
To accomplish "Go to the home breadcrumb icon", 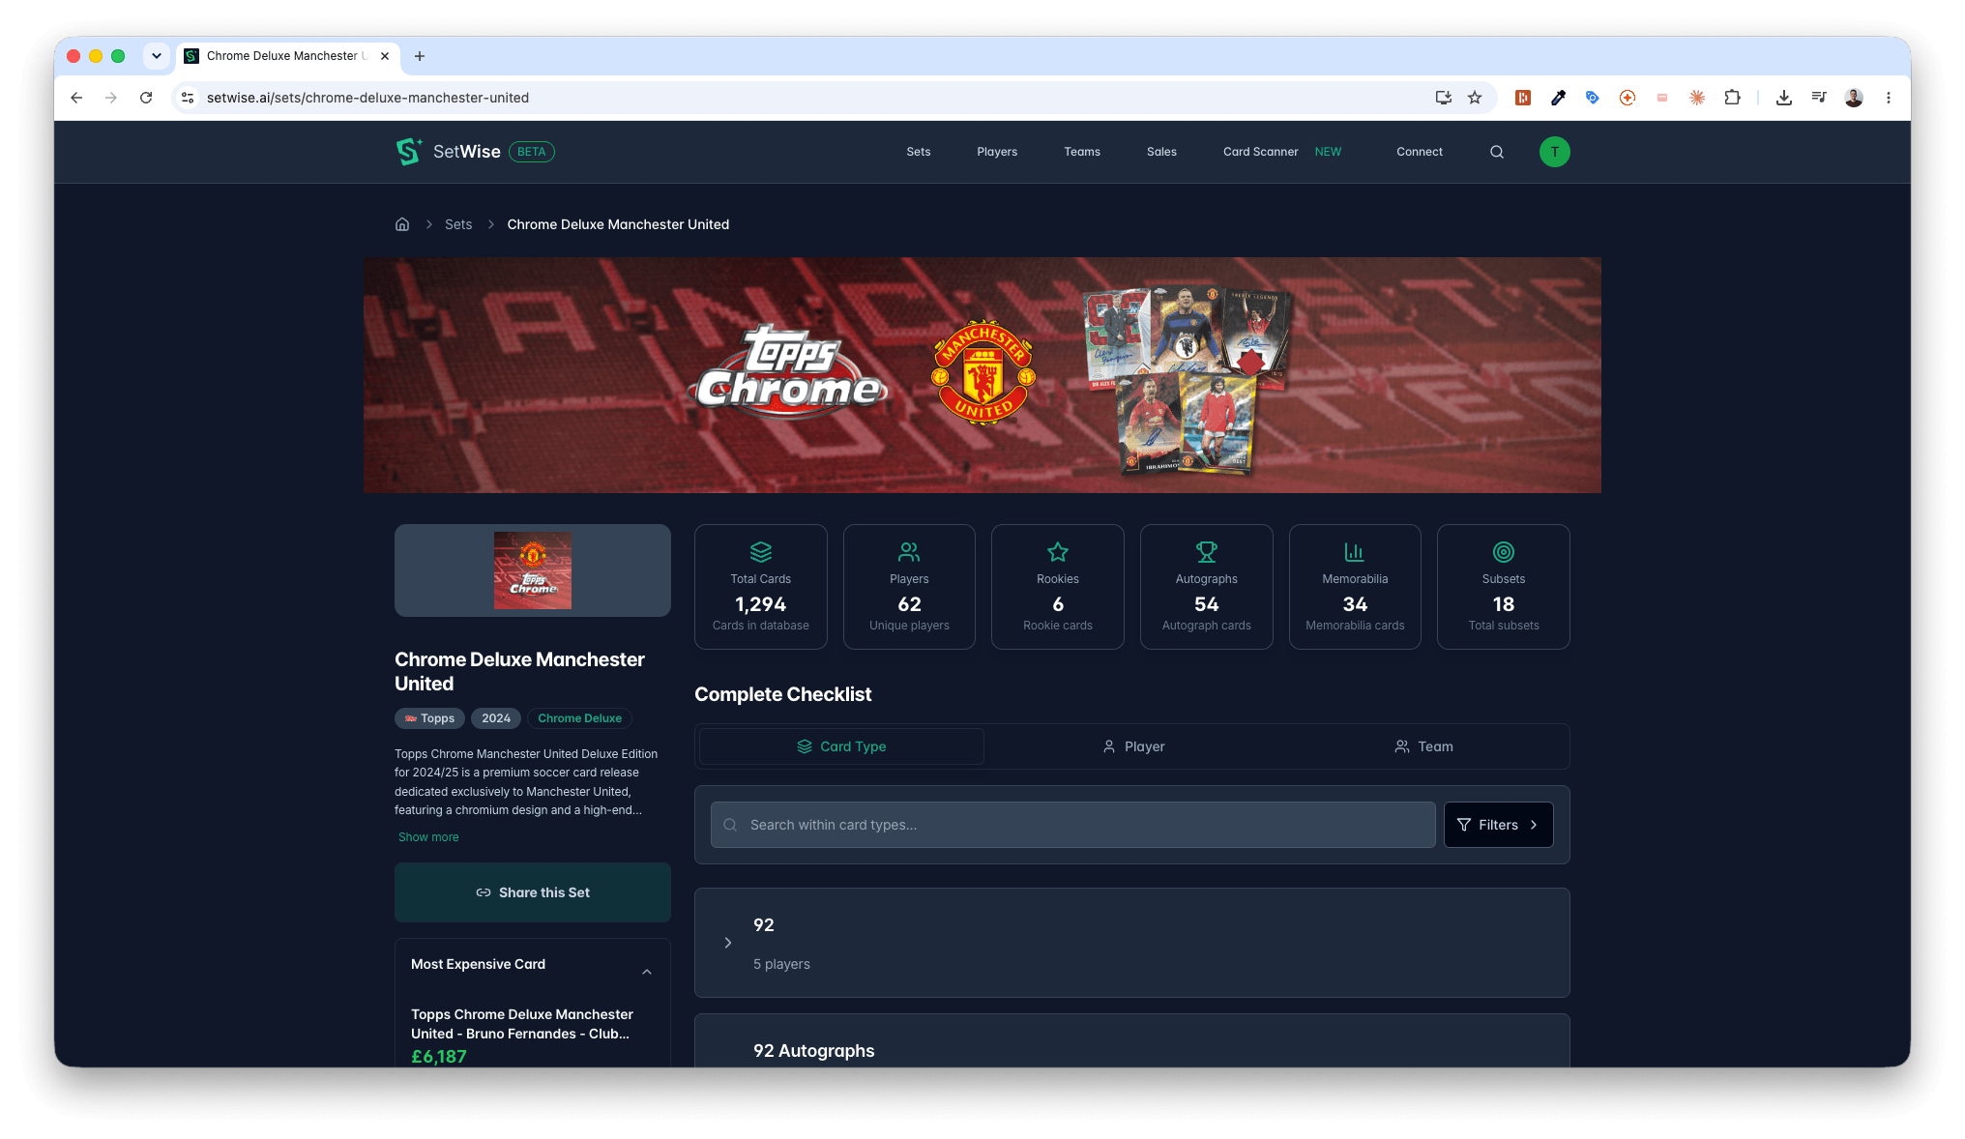I will pos(402,224).
